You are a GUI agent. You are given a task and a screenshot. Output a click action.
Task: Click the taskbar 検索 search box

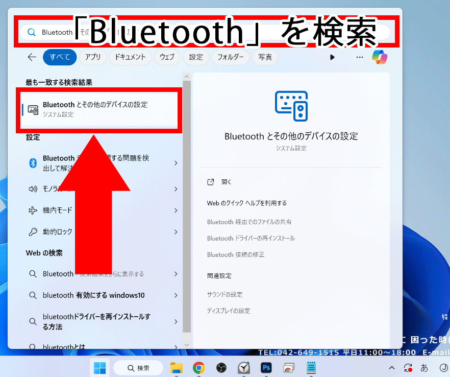(138, 368)
